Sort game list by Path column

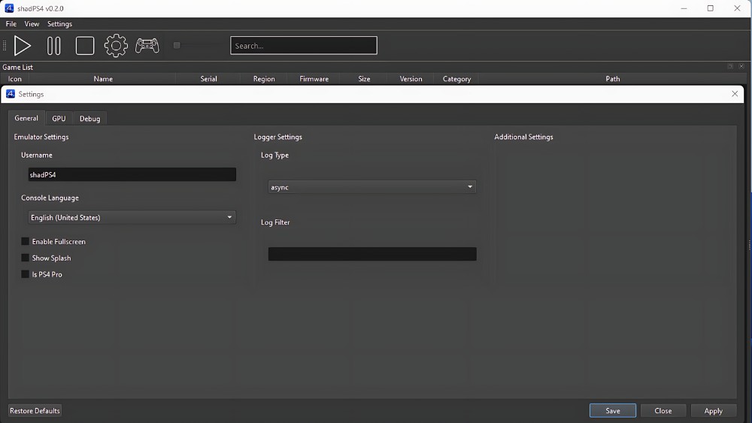point(612,79)
